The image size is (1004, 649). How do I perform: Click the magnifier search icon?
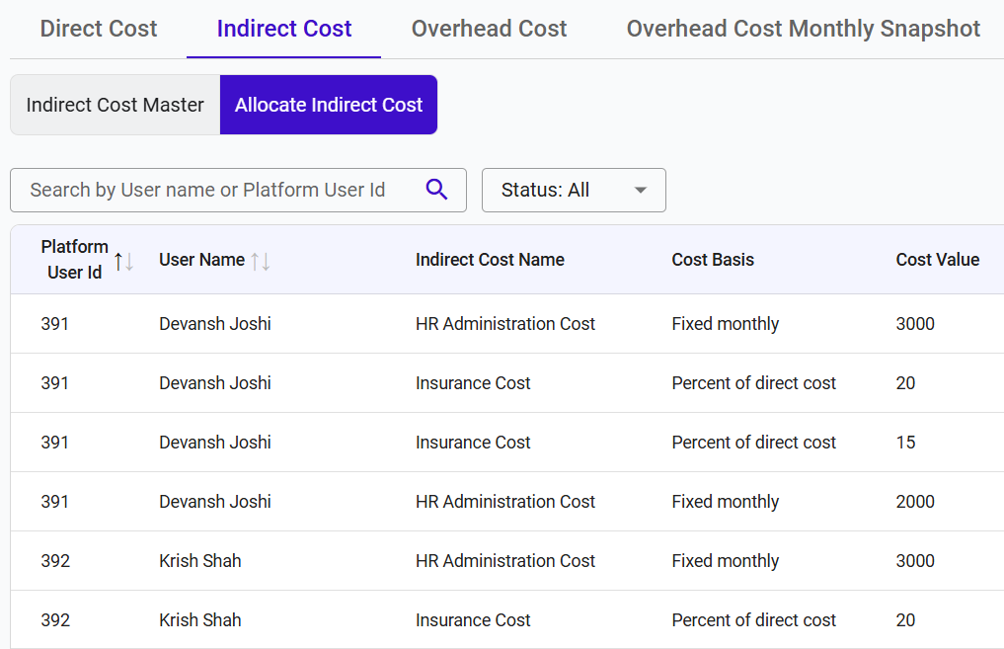point(436,190)
